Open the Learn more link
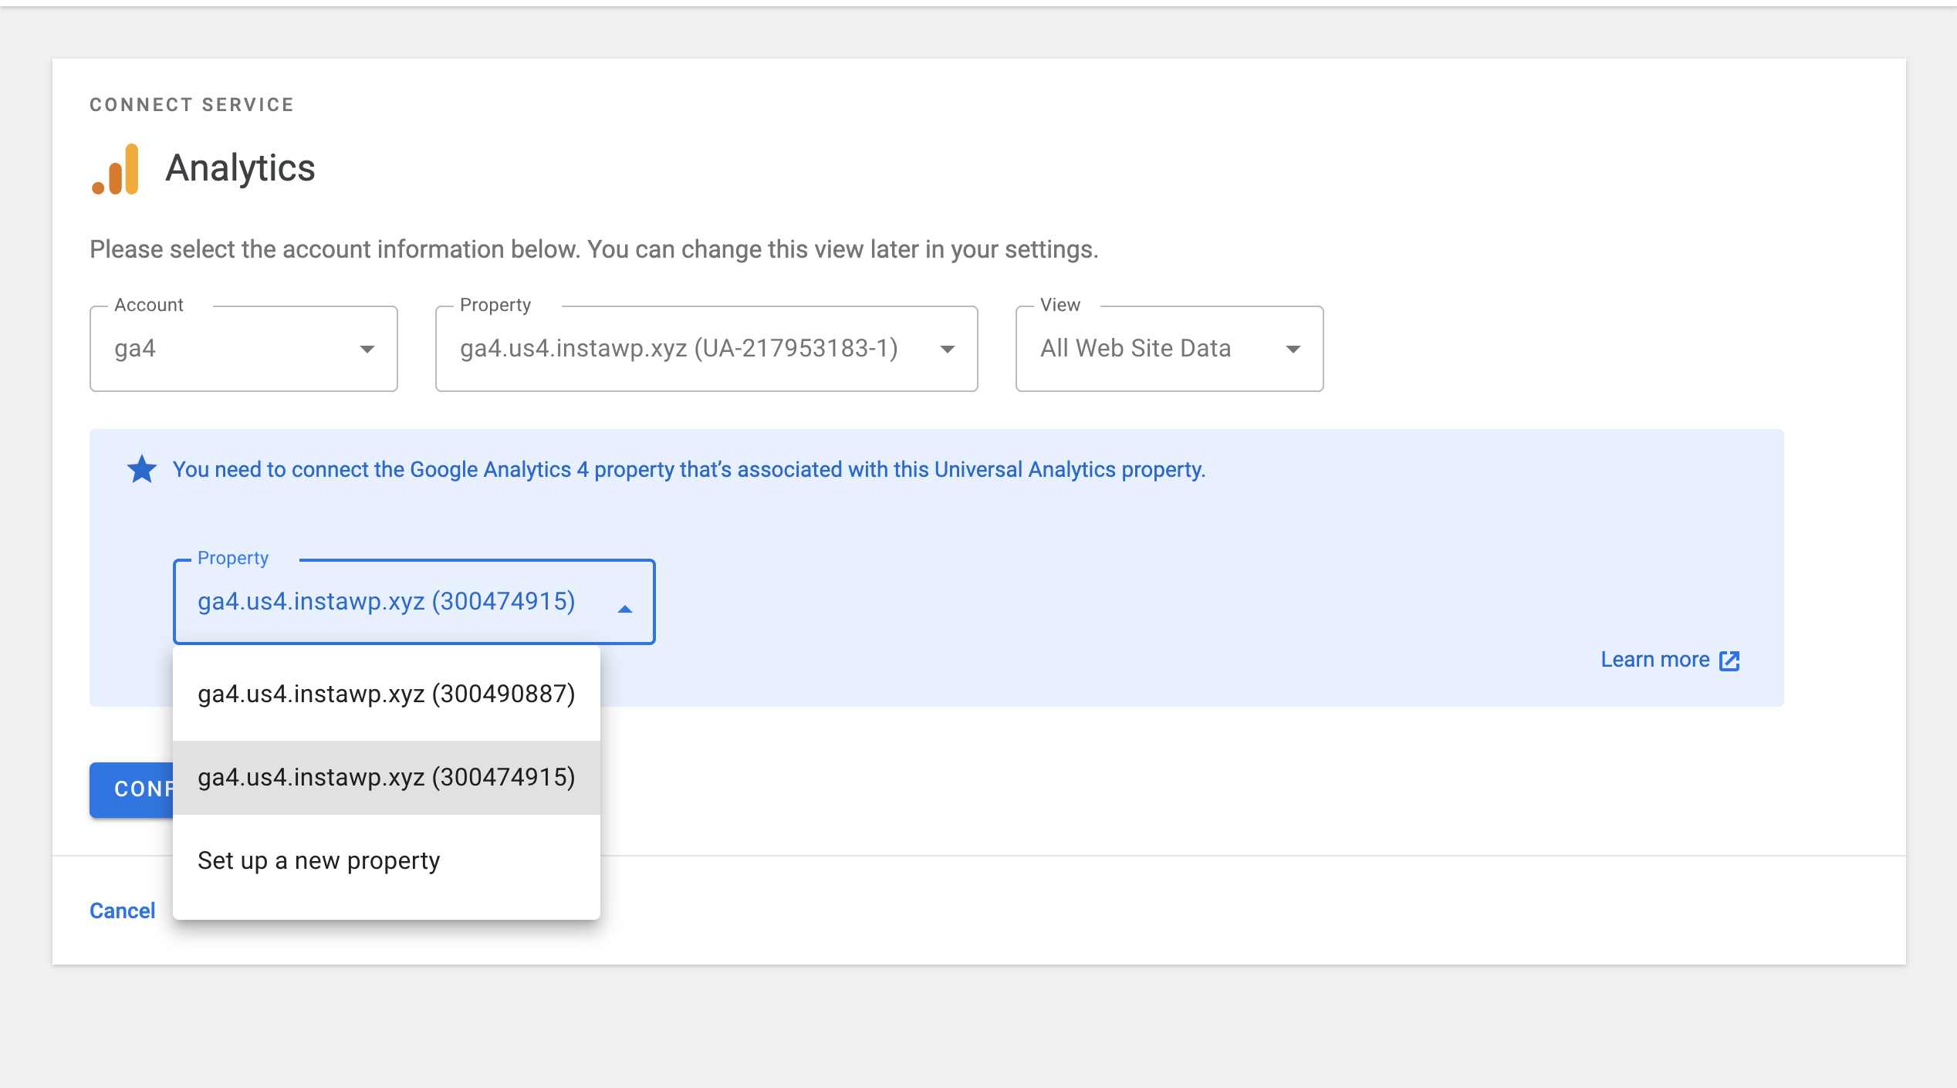The height and width of the screenshot is (1088, 1957). pos(1655,660)
